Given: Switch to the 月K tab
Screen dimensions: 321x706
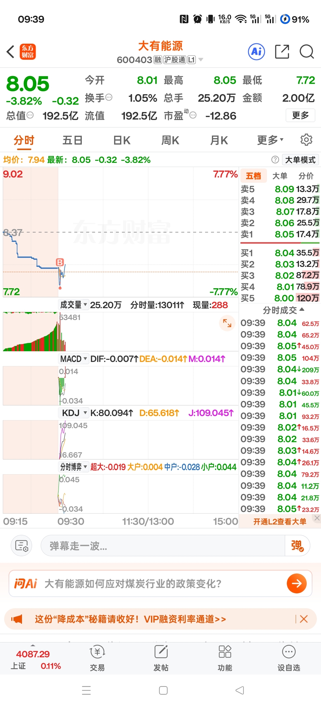Looking at the screenshot, I should coord(219,140).
